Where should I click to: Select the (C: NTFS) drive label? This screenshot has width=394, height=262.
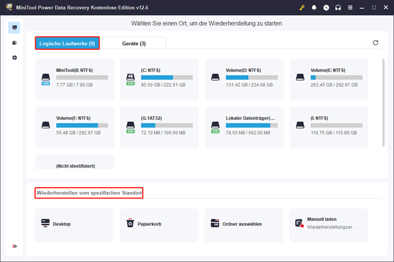(x=151, y=70)
